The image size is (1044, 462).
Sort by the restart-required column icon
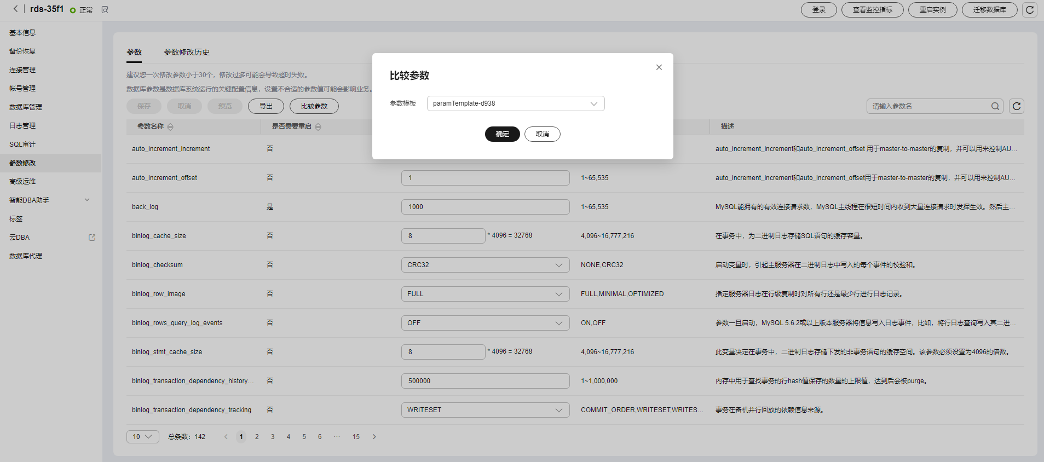(x=318, y=126)
